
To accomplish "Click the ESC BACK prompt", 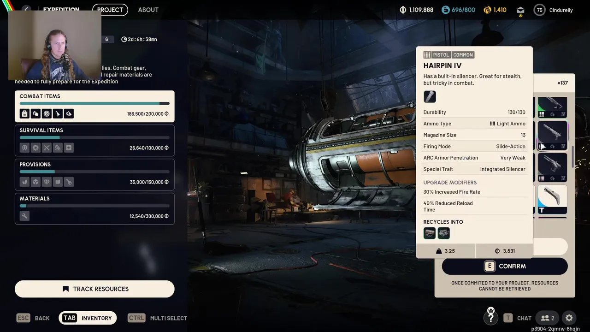I will click(x=33, y=318).
